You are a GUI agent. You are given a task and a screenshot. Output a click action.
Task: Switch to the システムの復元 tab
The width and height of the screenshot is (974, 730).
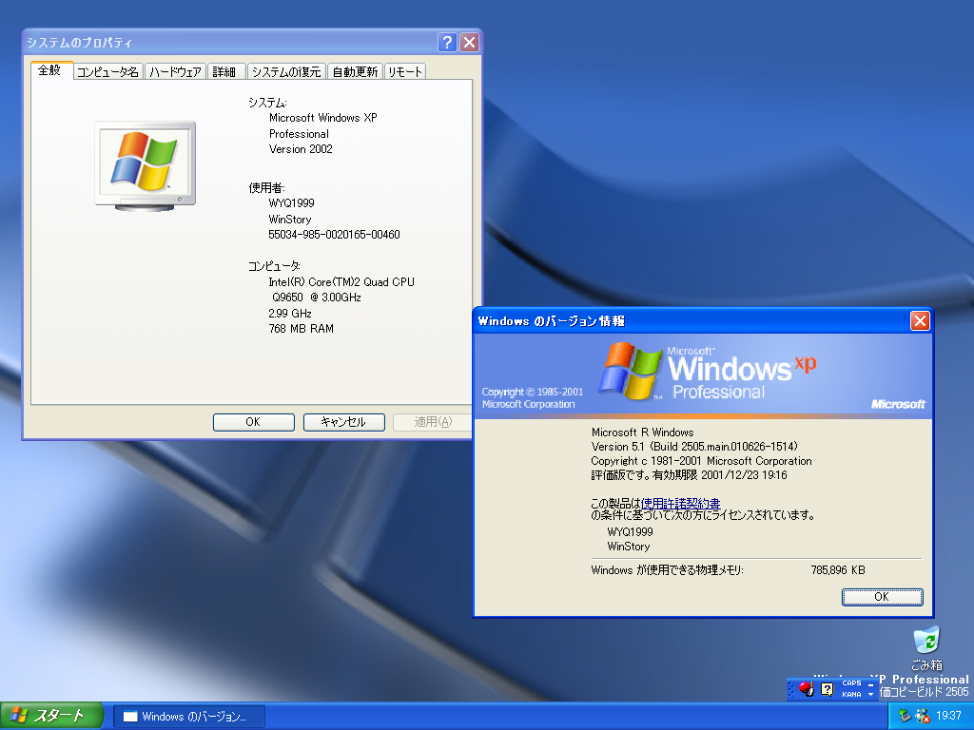coord(286,72)
